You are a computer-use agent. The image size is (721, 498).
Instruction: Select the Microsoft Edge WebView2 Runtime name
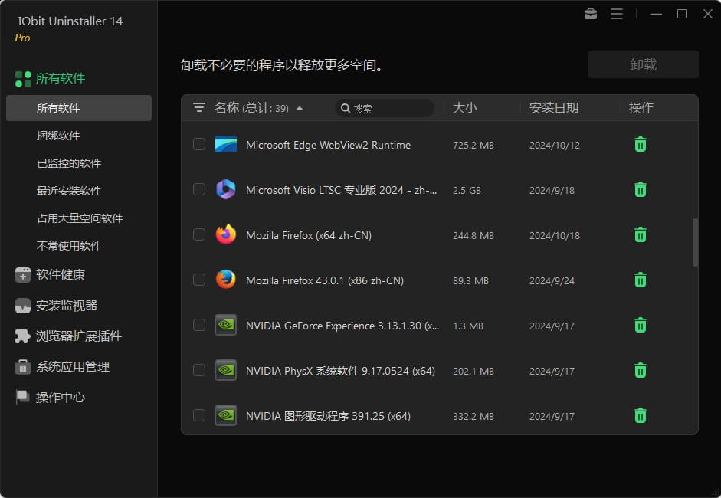tap(328, 145)
